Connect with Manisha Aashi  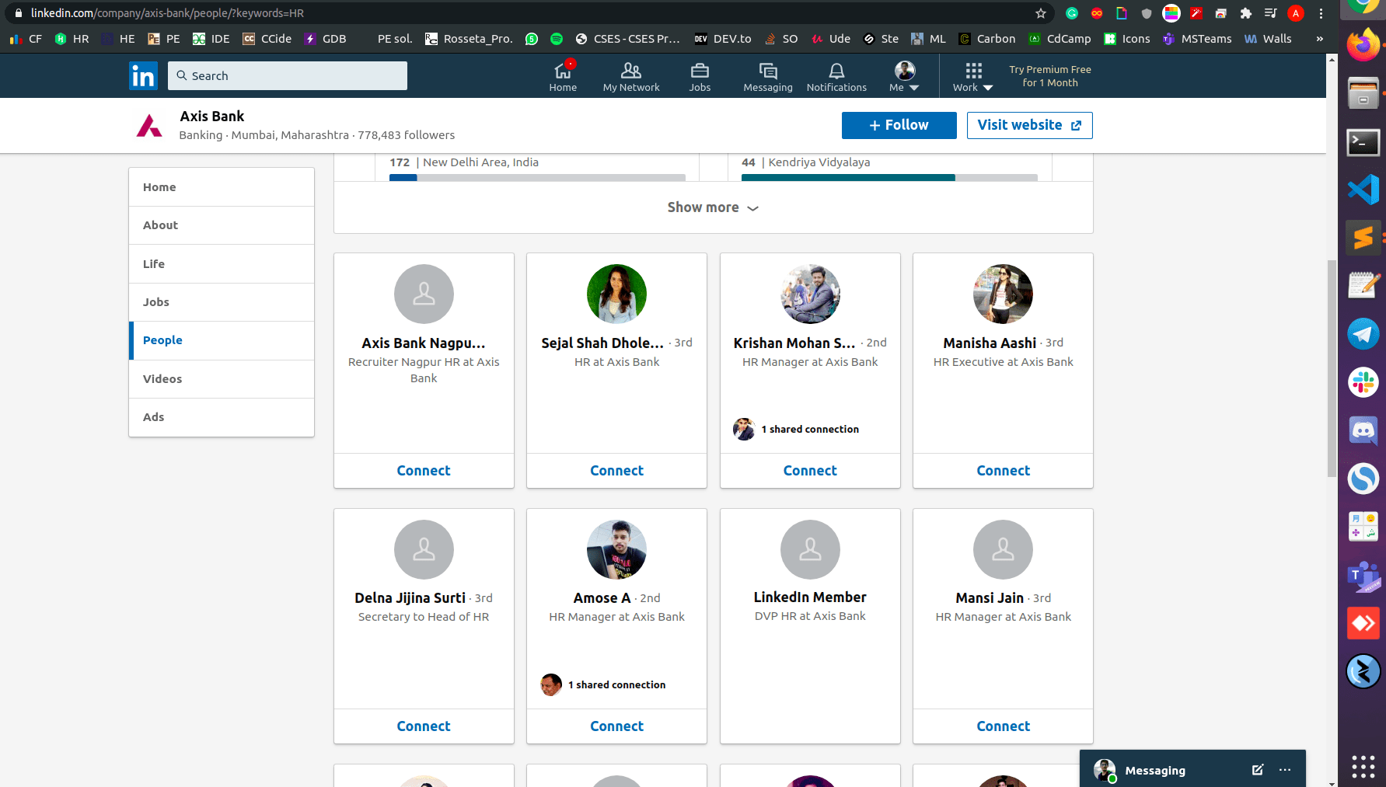click(x=1003, y=471)
